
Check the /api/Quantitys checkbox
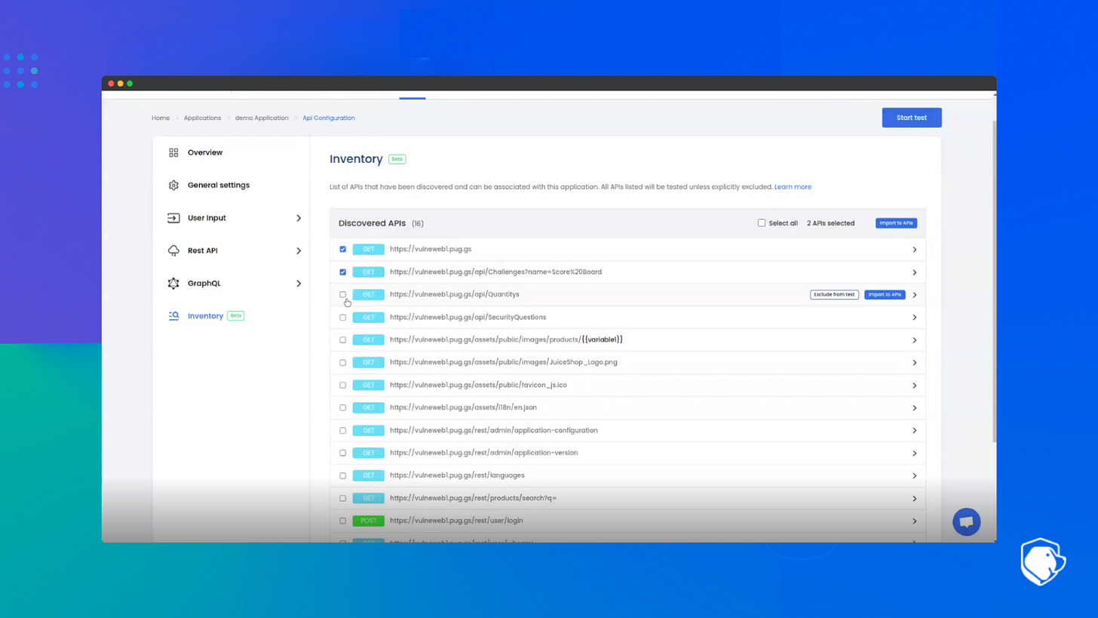(342, 294)
